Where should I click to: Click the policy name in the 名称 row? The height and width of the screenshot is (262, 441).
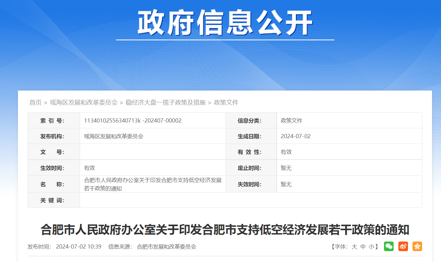[152, 184]
